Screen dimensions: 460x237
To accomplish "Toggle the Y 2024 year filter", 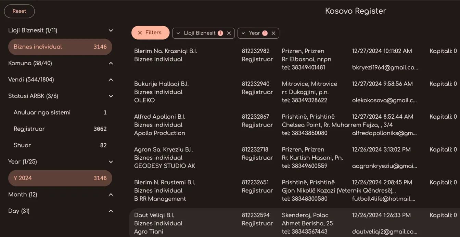I will [60, 178].
